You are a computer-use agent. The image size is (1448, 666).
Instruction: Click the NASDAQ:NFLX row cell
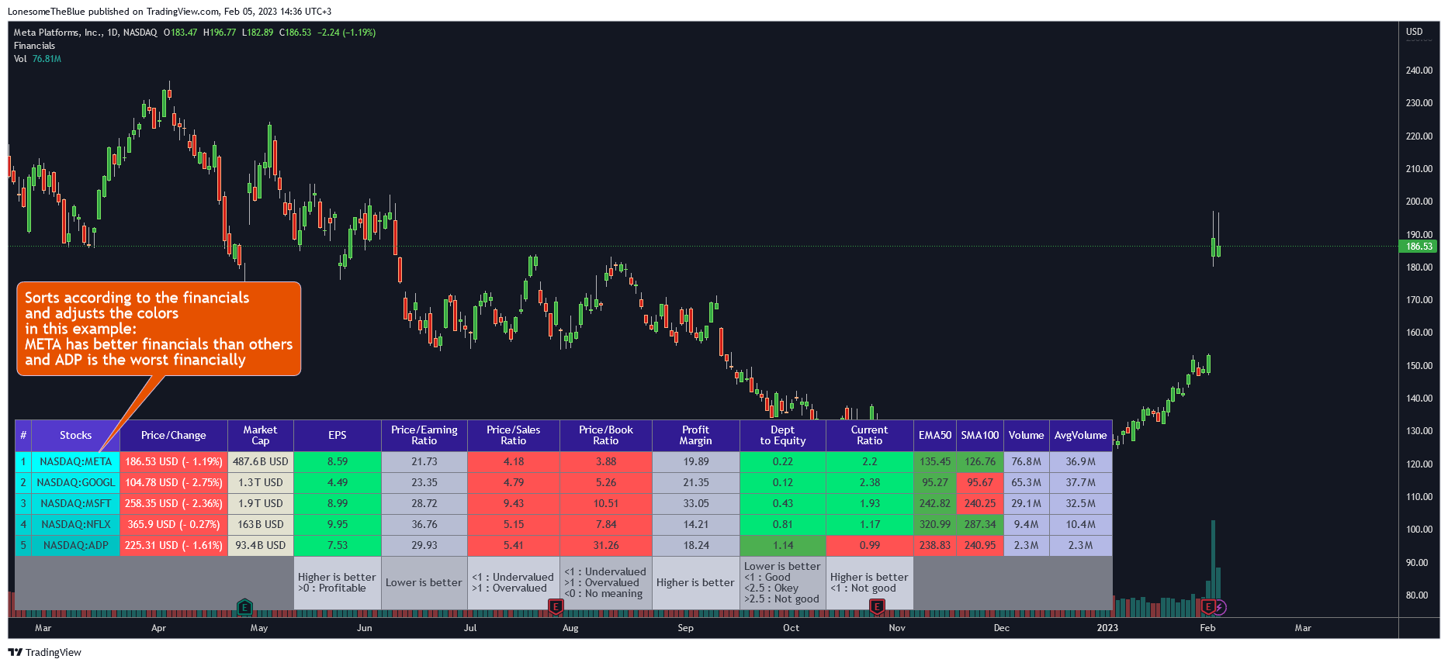[x=75, y=525]
